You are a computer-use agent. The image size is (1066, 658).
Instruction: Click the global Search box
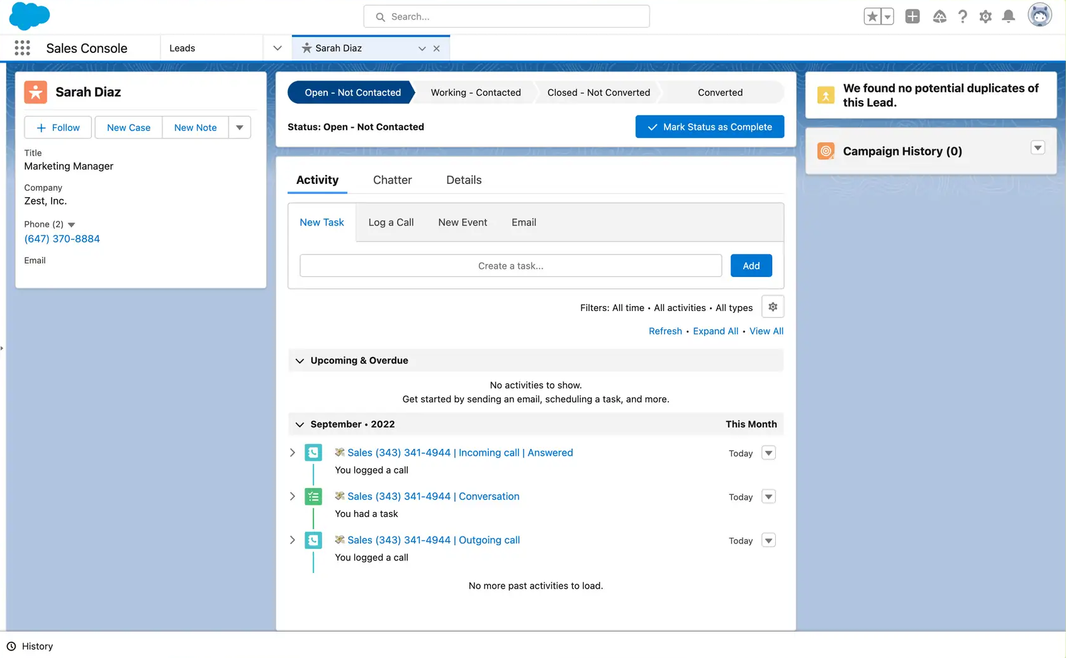coord(507,16)
